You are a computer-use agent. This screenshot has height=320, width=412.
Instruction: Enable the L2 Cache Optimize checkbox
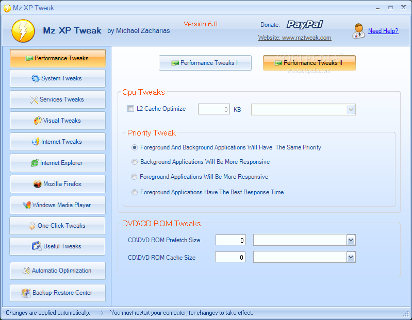[x=130, y=108]
